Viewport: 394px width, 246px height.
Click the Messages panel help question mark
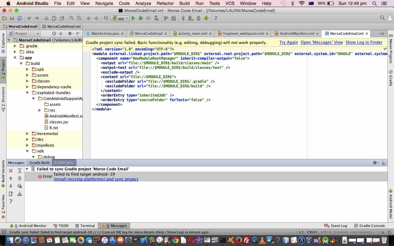[11, 201]
